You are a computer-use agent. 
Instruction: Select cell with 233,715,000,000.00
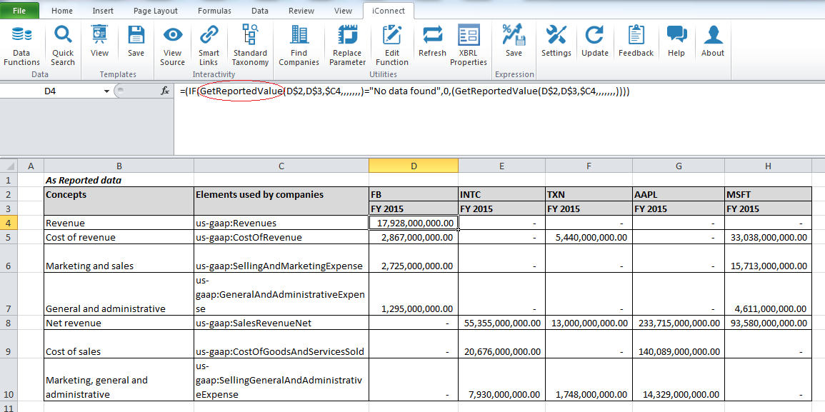coord(678,323)
